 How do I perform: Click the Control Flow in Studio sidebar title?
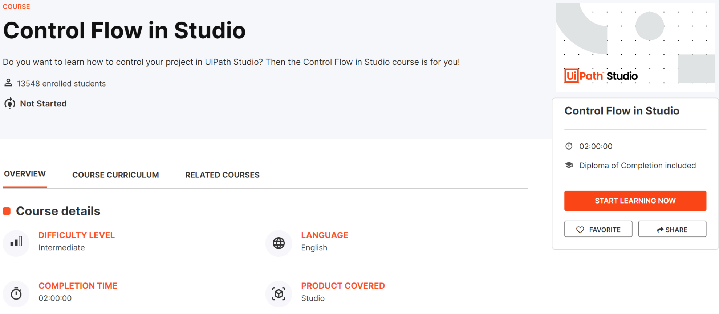tap(622, 111)
